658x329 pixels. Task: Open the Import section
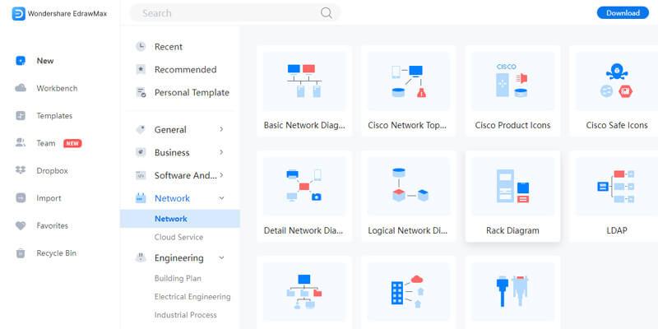(x=49, y=198)
